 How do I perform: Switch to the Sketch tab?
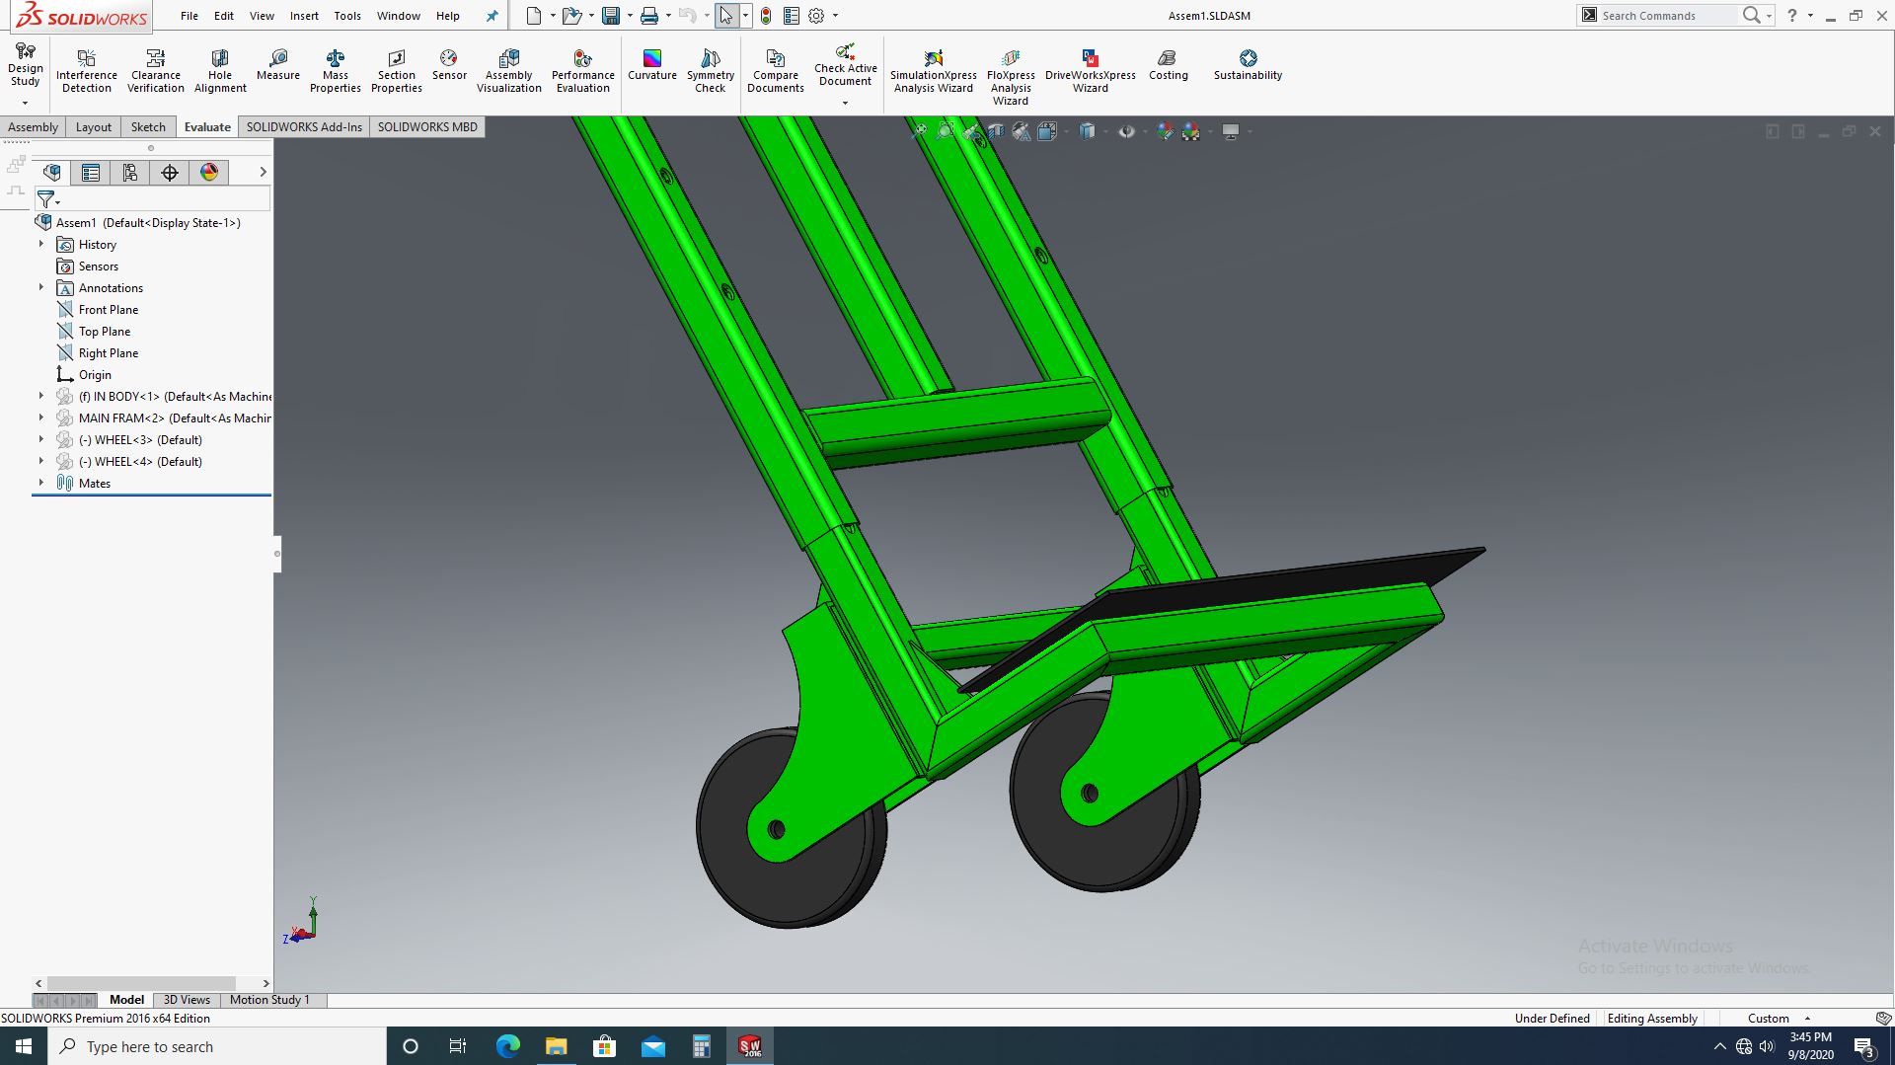(x=148, y=127)
